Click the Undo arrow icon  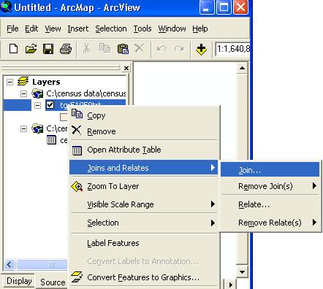161,49
